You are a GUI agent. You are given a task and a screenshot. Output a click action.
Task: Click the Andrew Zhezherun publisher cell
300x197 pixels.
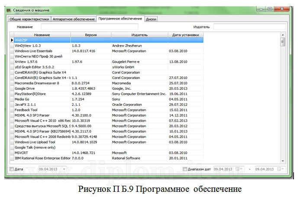[x=139, y=46]
